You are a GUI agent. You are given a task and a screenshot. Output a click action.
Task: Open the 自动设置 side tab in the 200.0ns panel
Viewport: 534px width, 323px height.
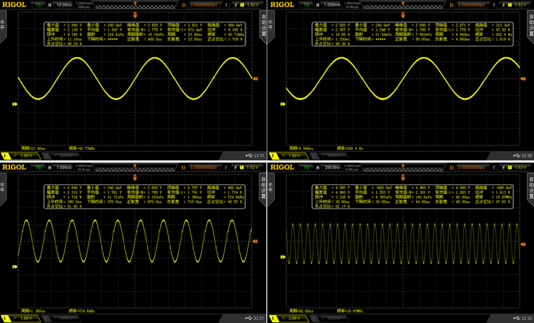click(x=531, y=189)
